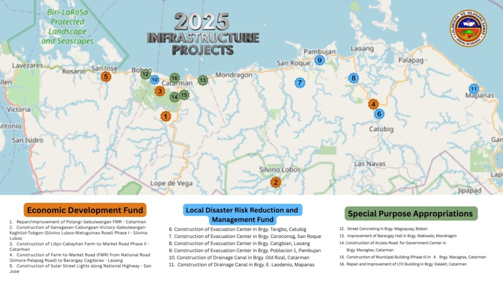Click the Special Purpose Appropriations header

[410, 213]
